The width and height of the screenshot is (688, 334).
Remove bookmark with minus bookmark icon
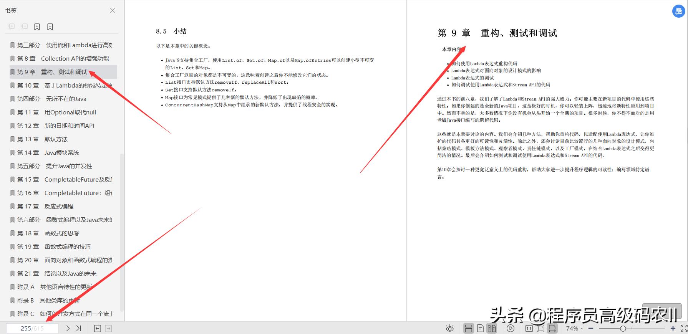pyautogui.click(x=50, y=27)
